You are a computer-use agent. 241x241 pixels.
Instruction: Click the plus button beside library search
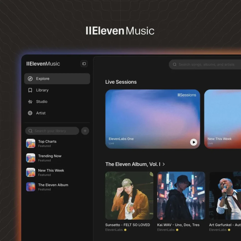point(85,131)
